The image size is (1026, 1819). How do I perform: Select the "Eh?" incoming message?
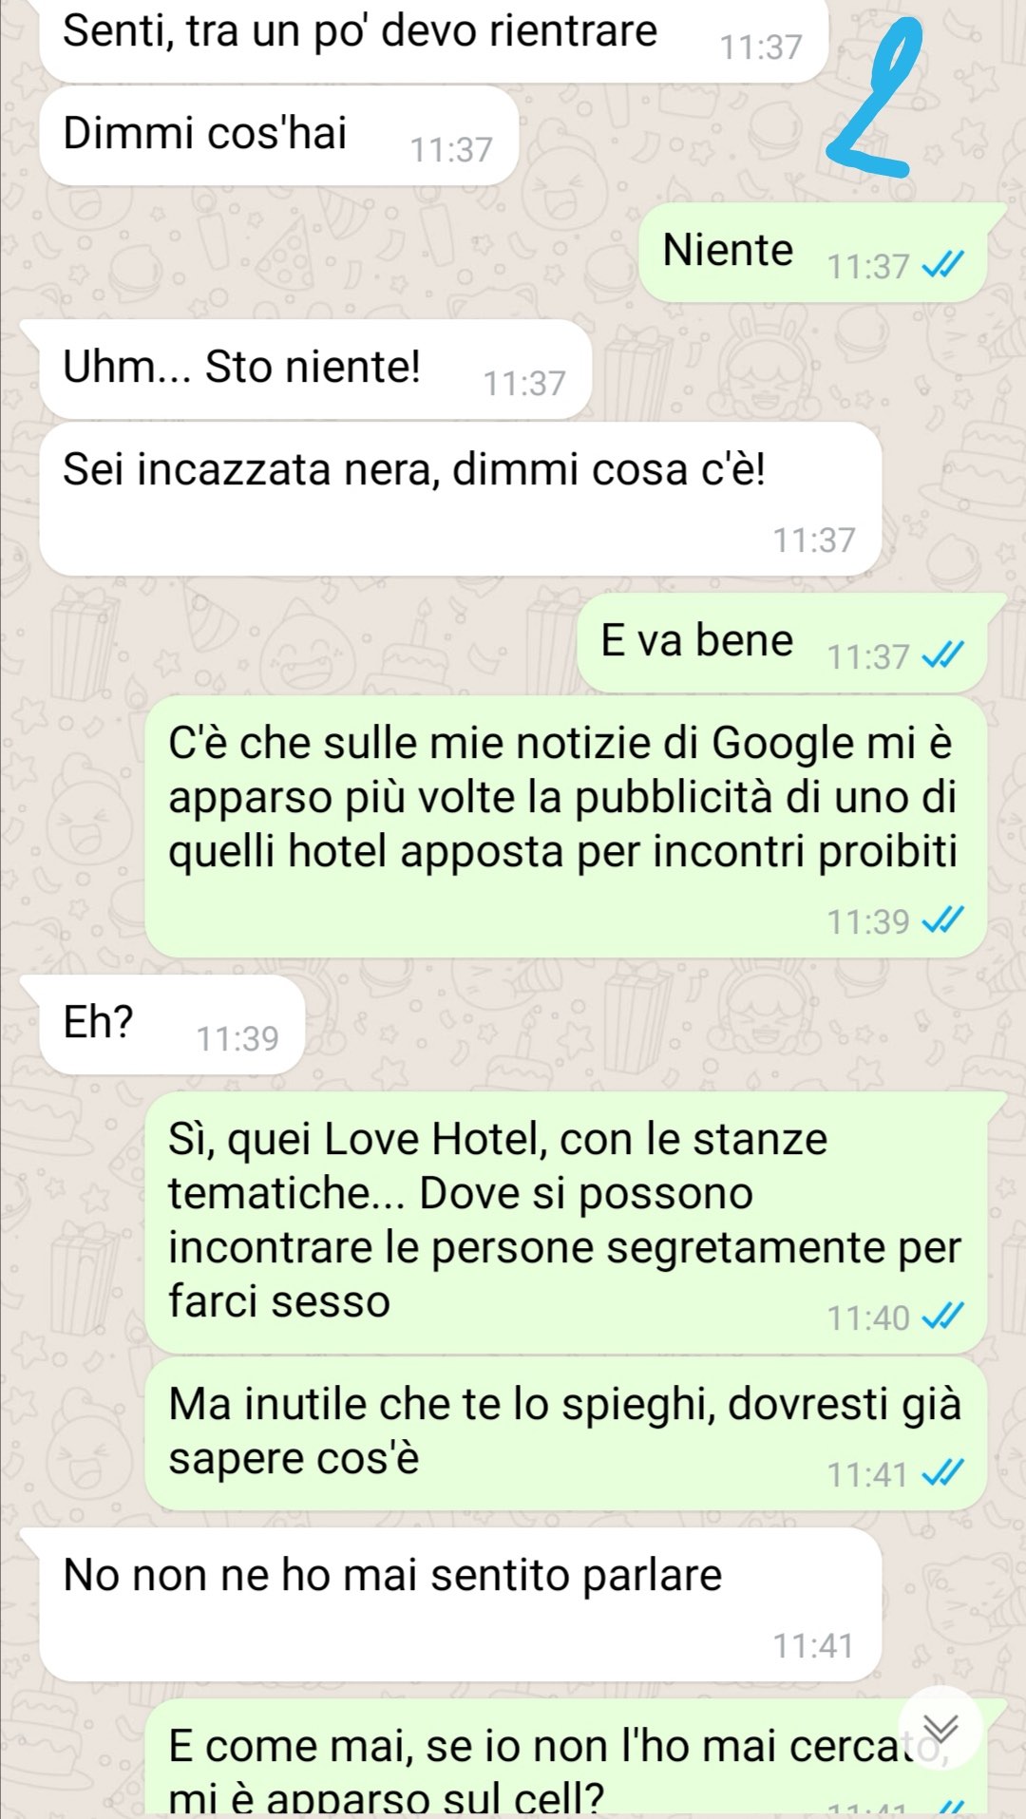[x=172, y=1025]
